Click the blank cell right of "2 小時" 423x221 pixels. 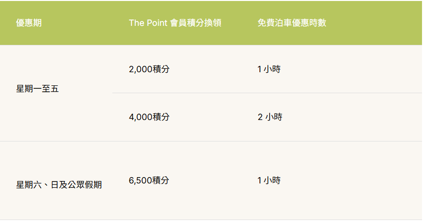pyautogui.click(x=357, y=117)
